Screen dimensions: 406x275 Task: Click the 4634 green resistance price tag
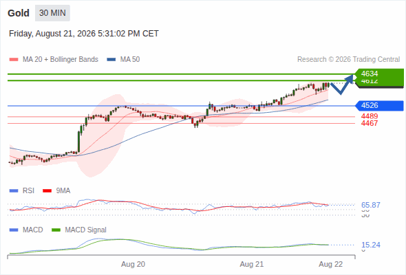tap(380, 74)
